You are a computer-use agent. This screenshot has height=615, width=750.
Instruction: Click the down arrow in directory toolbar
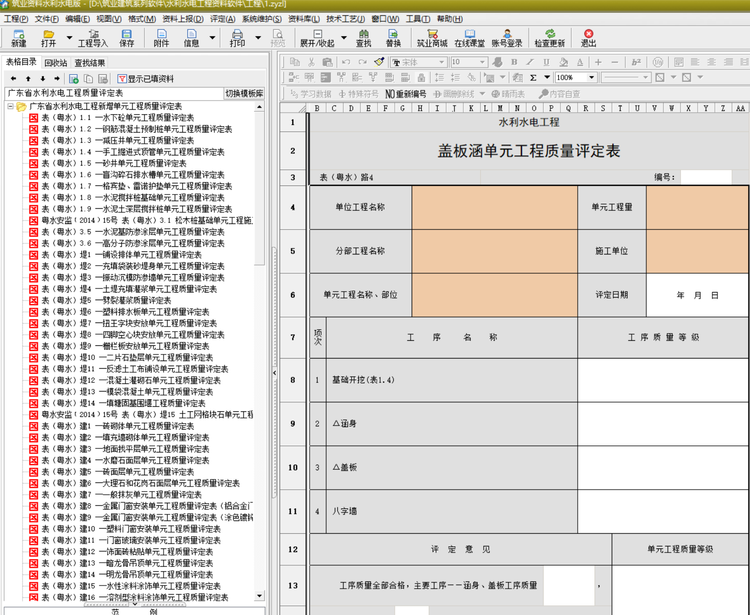(43, 79)
